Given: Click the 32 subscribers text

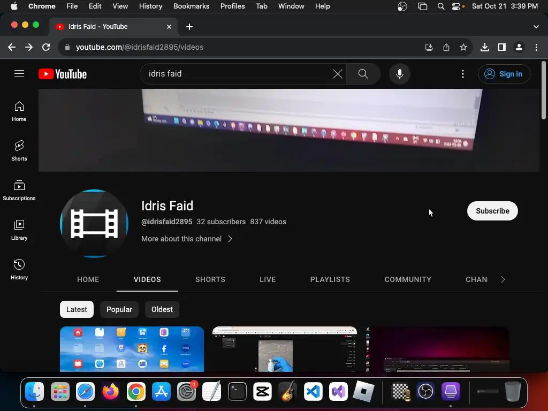Looking at the screenshot, I should point(221,222).
